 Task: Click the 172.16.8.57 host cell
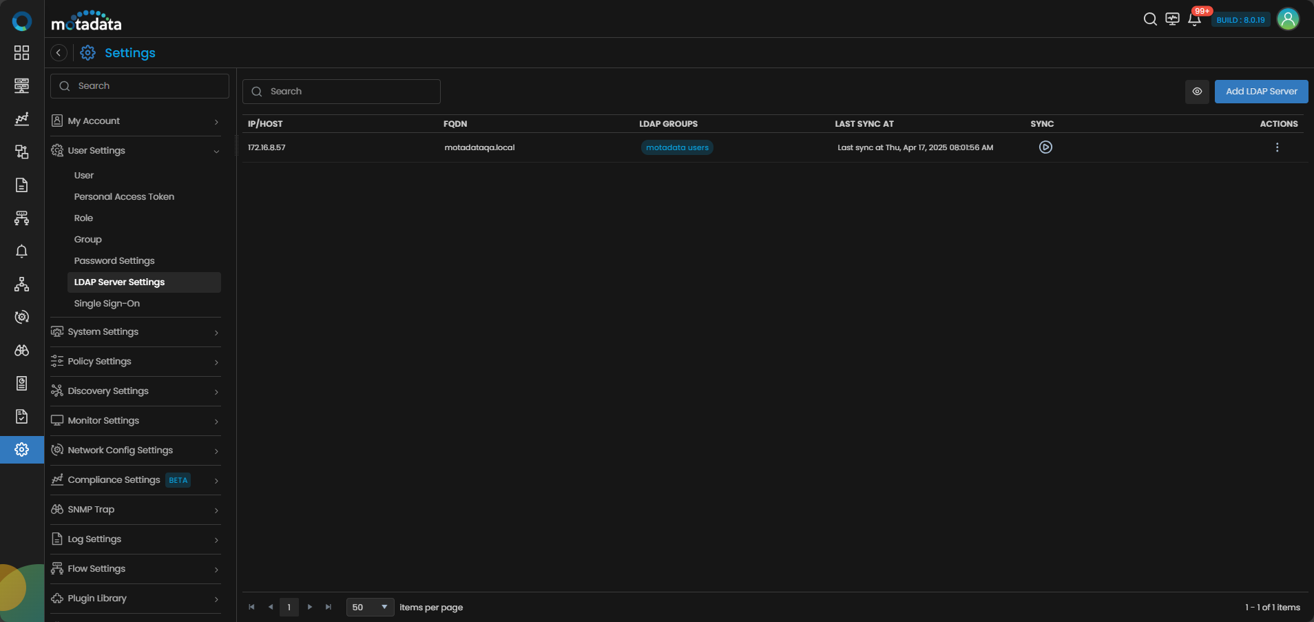pos(267,147)
